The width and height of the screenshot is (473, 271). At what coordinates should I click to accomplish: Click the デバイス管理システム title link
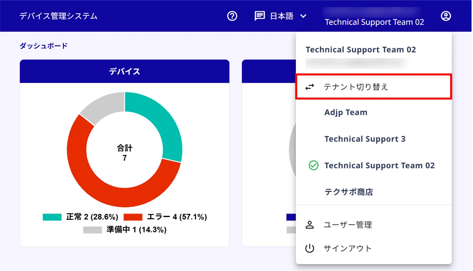tap(59, 16)
